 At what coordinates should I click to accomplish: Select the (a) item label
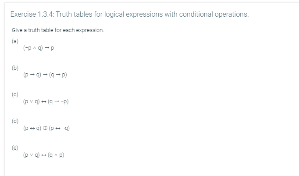(15, 41)
